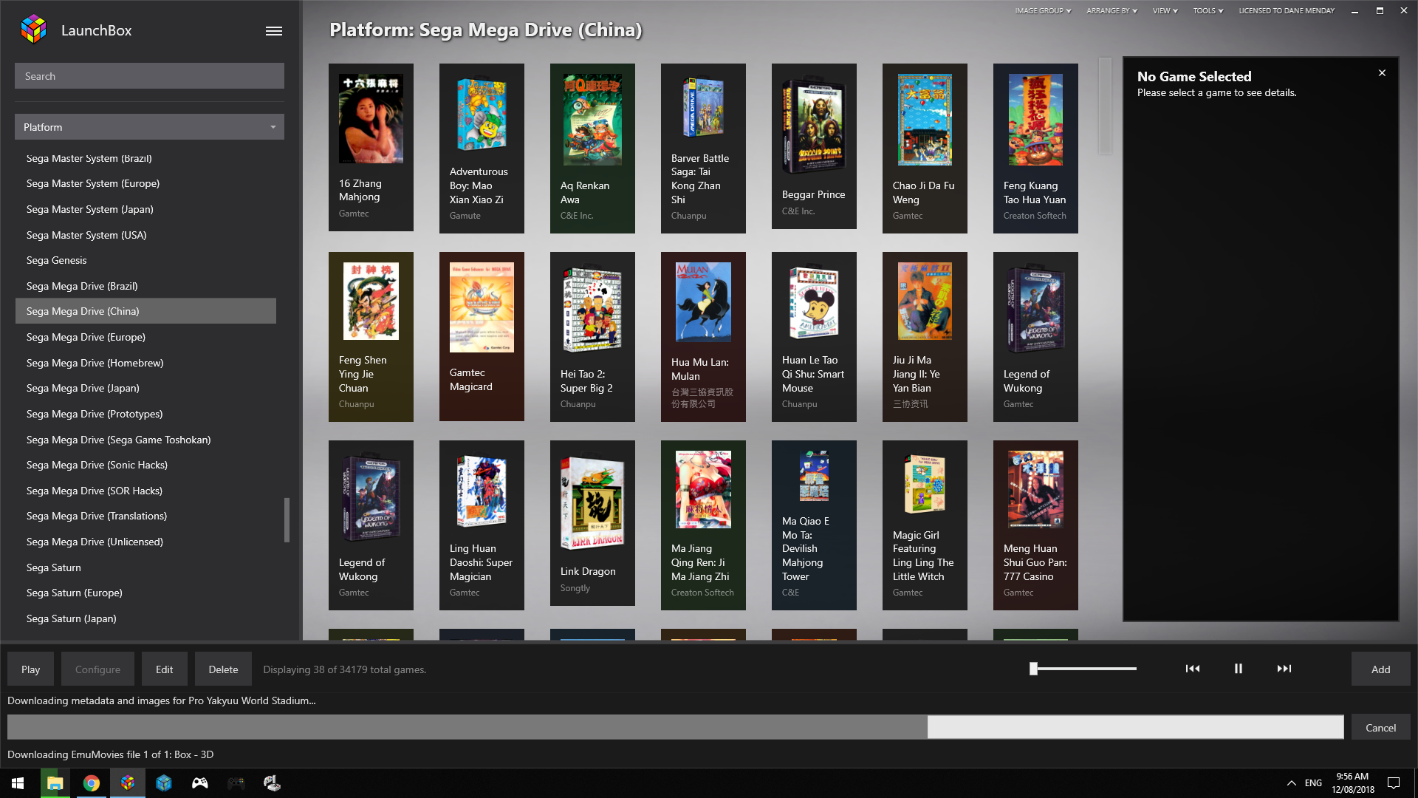Show hidden system tray icons
1418x798 pixels.
pos(1292,783)
